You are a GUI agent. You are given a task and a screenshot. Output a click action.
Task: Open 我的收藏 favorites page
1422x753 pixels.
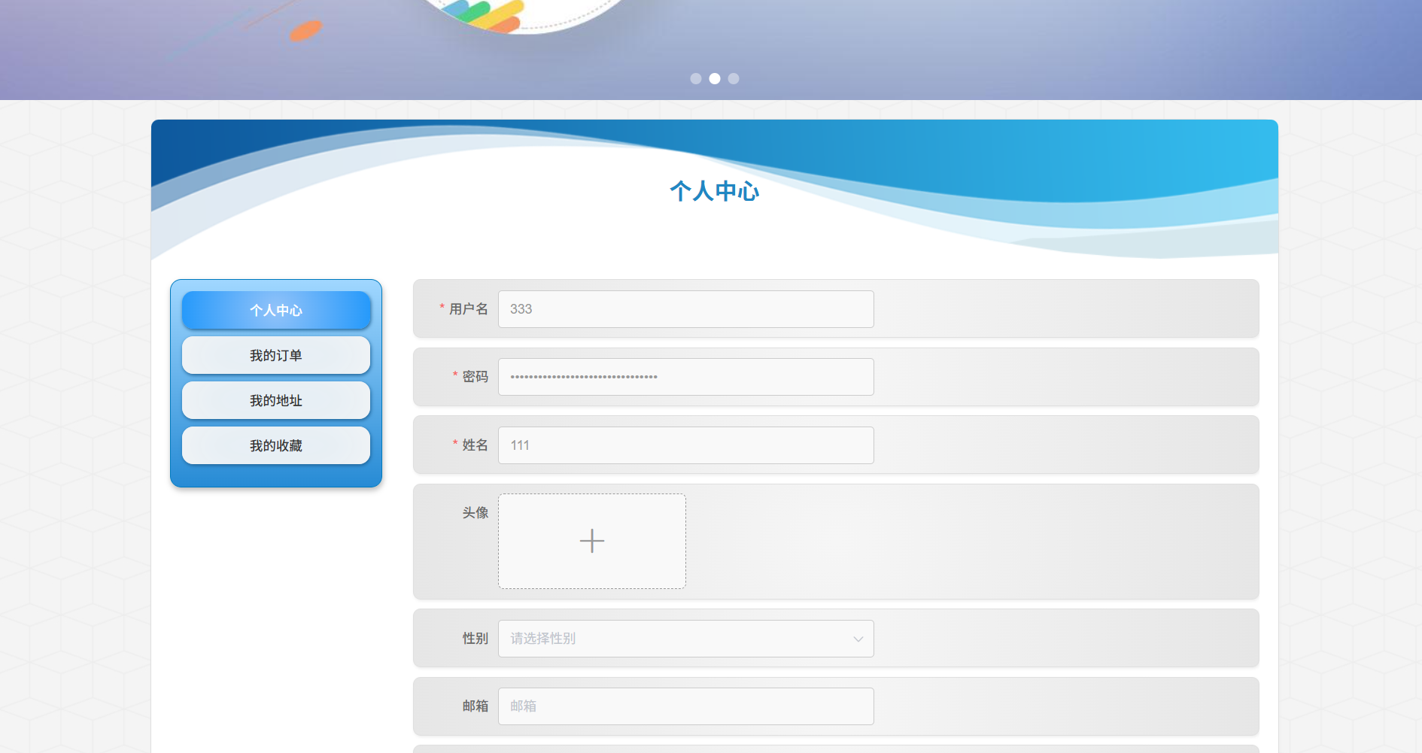point(276,445)
